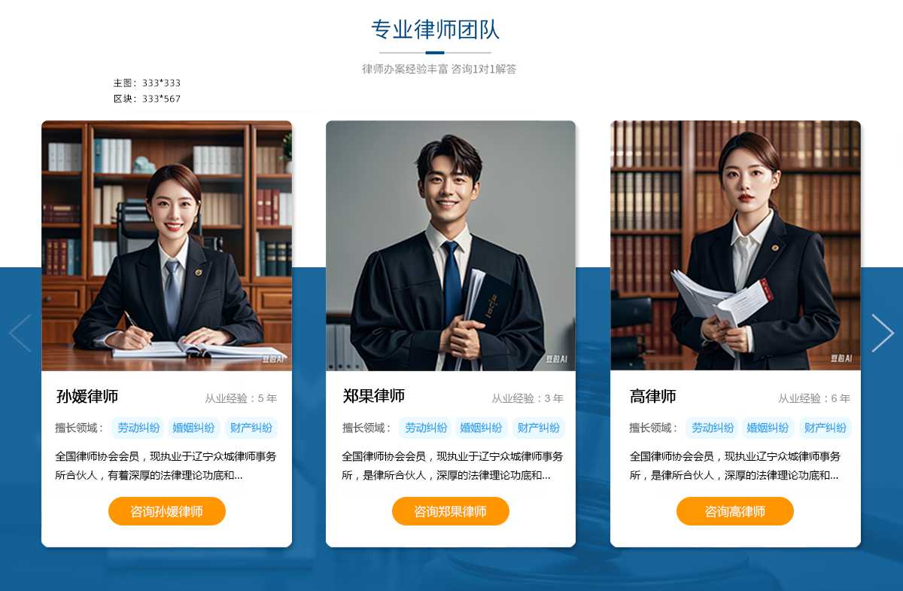
Task: Select 劳动纠纷 tag on 高律师's card
Action: [x=712, y=428]
